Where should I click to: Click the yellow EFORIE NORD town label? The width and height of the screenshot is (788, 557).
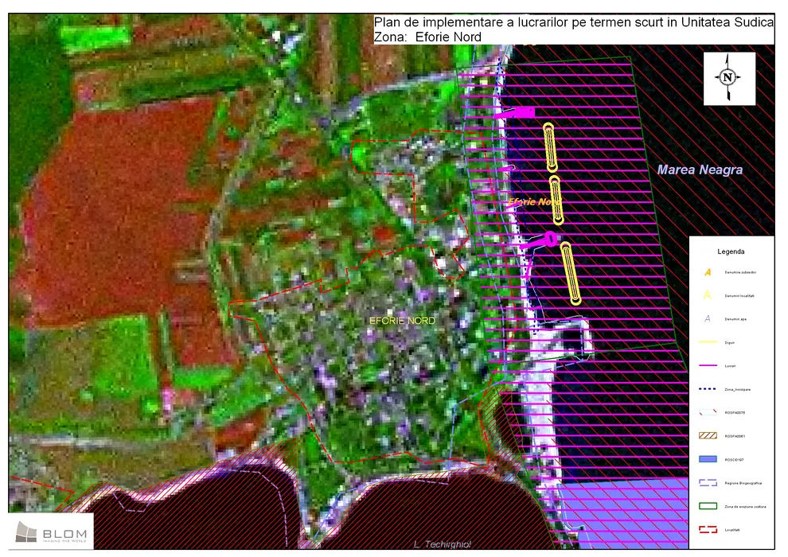click(402, 320)
